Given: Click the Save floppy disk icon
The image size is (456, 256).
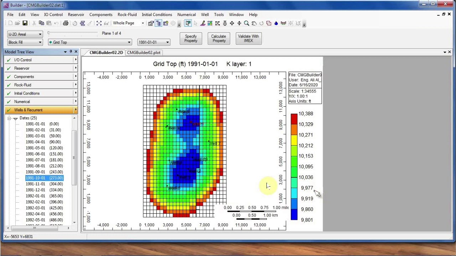Looking at the screenshot, I should pos(25,23).
